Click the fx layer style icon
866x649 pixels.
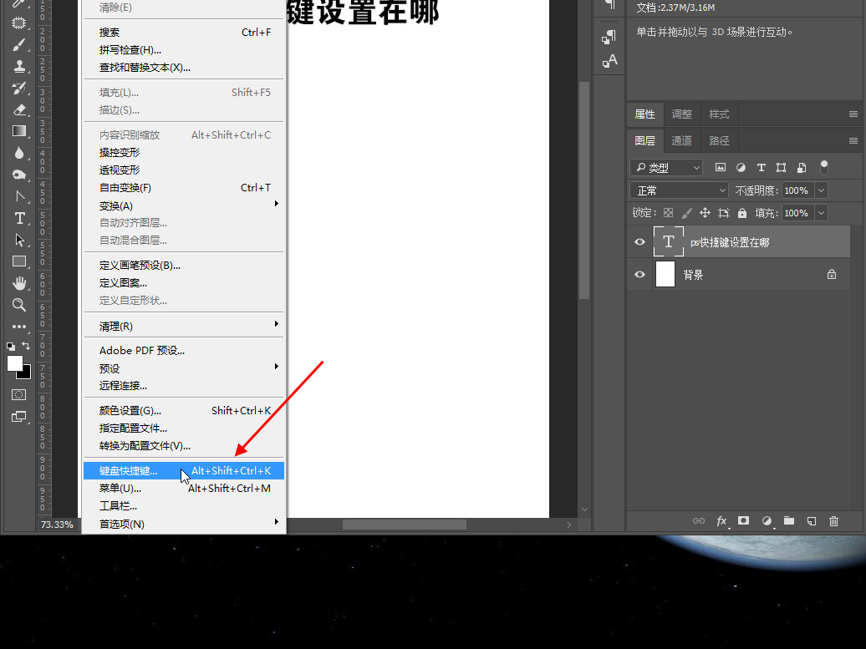721,521
